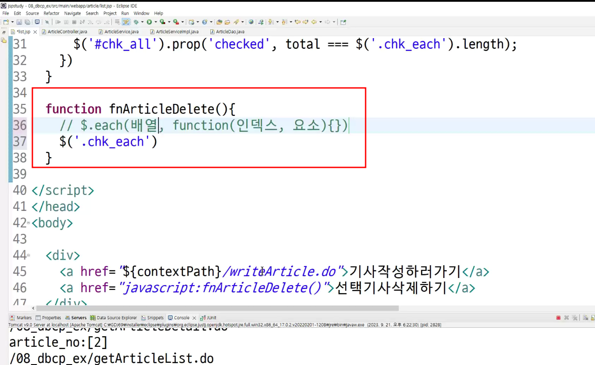
Task: Open the Refactor menu
Action: pyautogui.click(x=51, y=13)
